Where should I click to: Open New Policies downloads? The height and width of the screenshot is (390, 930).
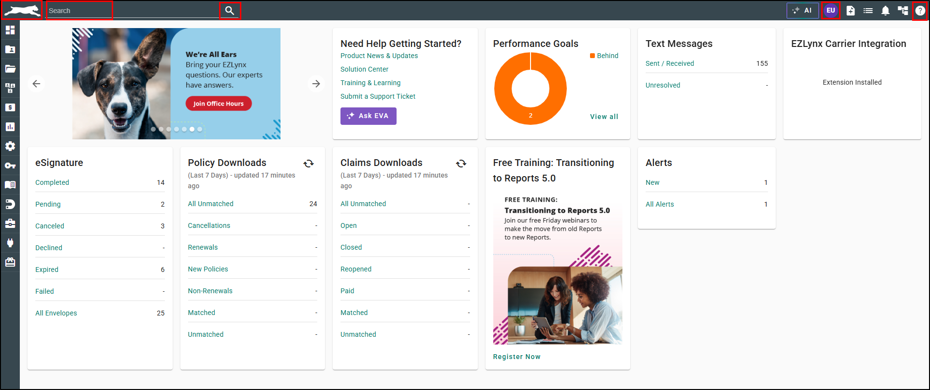[208, 269]
